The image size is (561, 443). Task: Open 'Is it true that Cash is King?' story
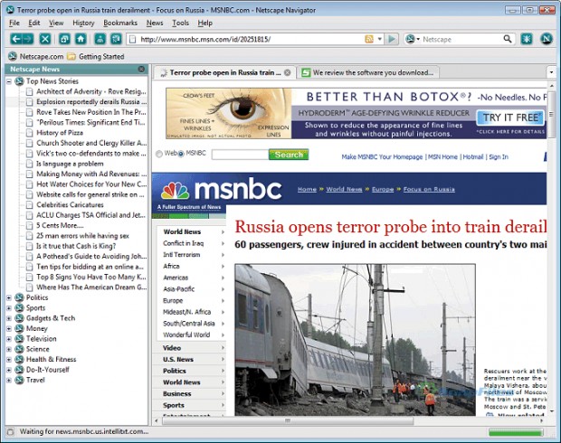pos(76,246)
